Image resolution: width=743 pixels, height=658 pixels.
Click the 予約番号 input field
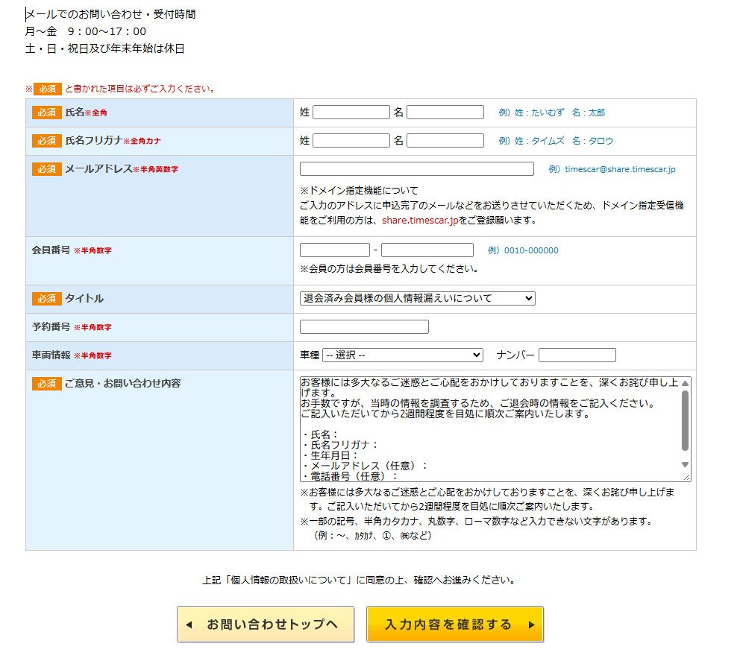click(x=364, y=326)
